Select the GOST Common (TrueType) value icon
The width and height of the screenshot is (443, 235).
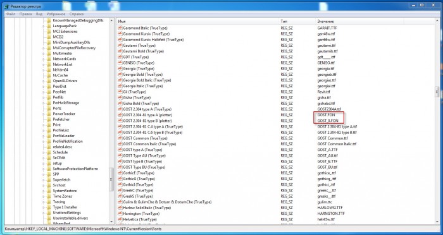(x=120, y=138)
